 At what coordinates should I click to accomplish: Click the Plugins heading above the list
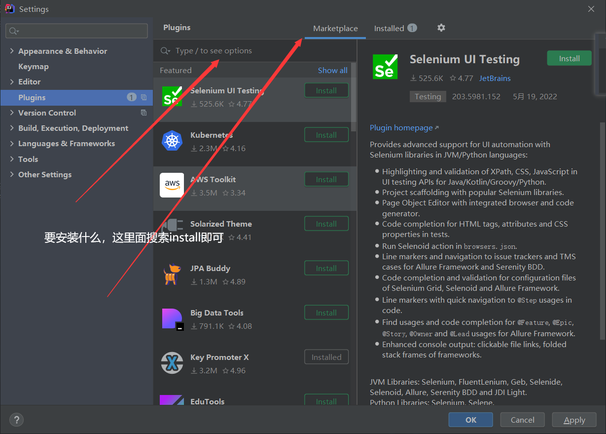click(177, 28)
